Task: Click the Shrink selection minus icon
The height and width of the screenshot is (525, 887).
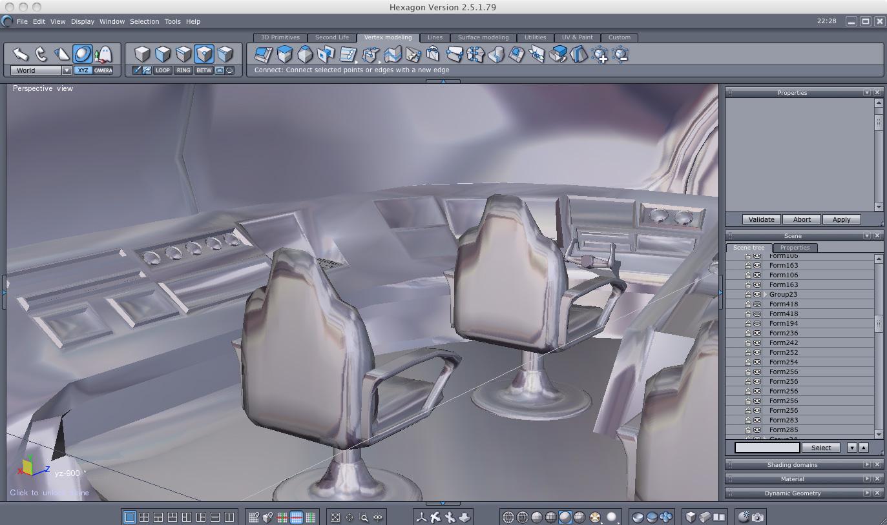Action: pos(620,55)
